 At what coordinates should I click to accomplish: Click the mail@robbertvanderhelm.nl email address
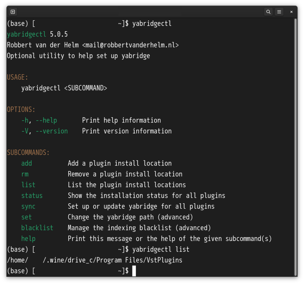click(x=130, y=45)
